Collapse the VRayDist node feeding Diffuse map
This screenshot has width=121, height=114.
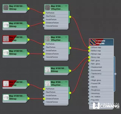point(66,6)
